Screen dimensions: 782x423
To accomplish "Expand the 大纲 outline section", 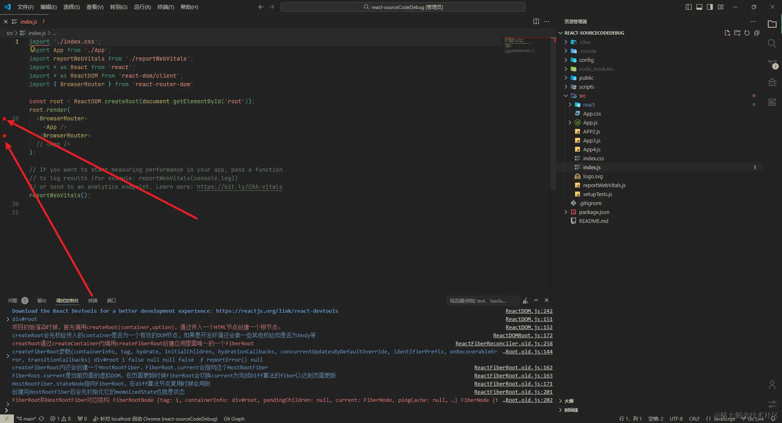I will click(560, 401).
